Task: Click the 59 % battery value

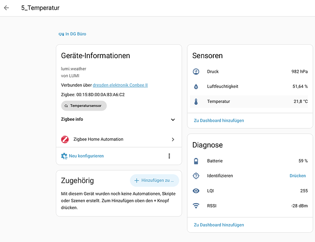Action: point(303,161)
